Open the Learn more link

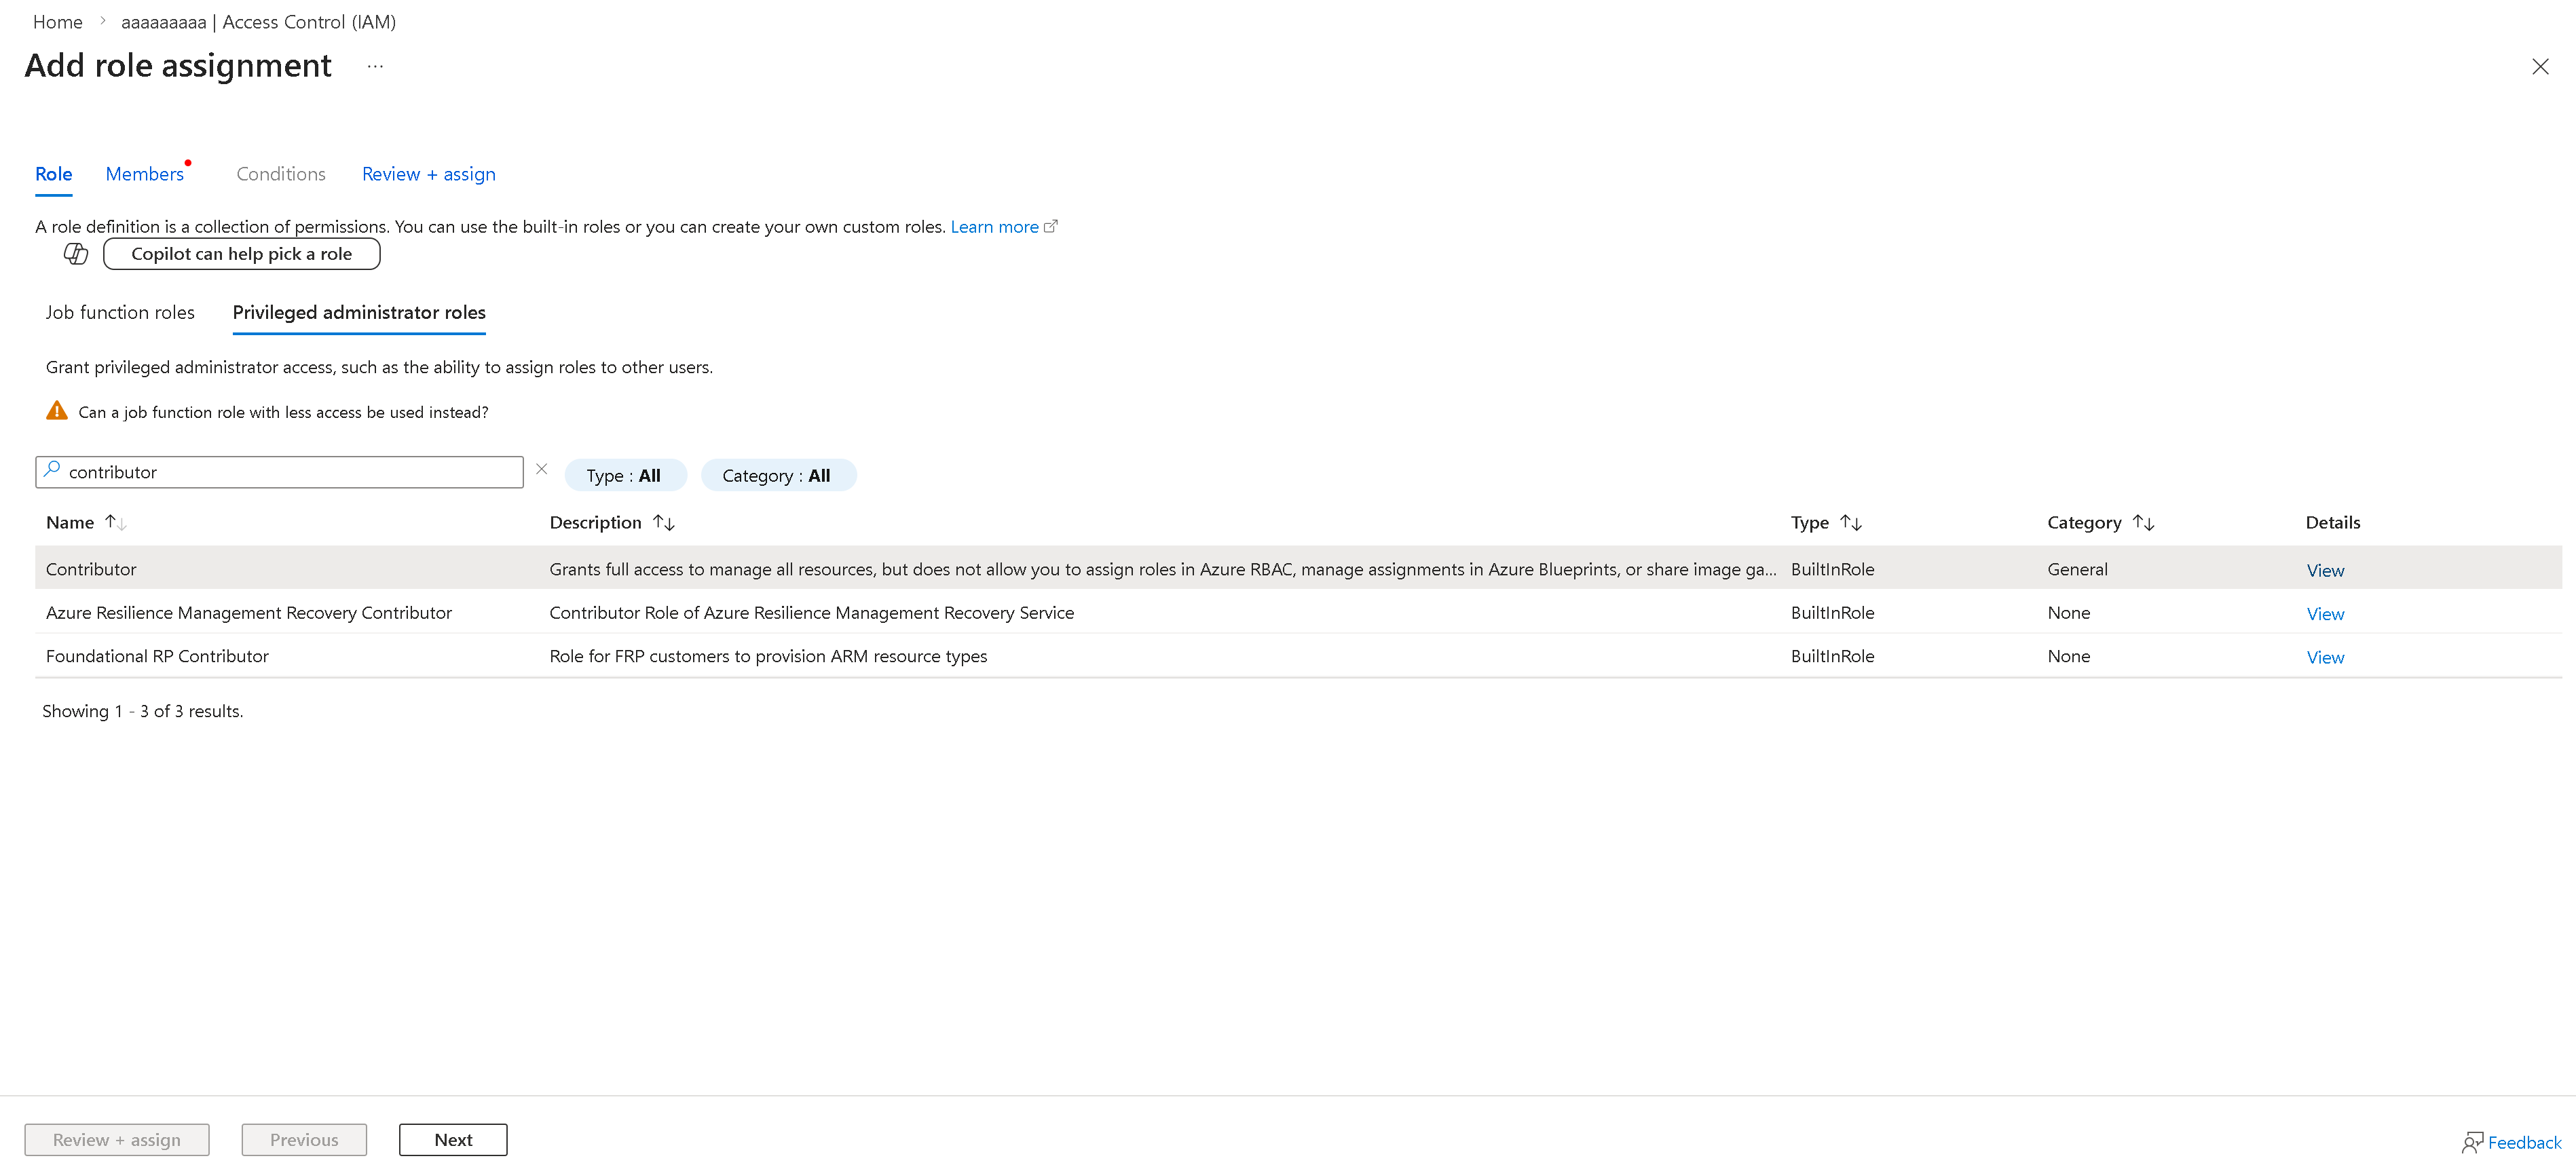coord(994,227)
